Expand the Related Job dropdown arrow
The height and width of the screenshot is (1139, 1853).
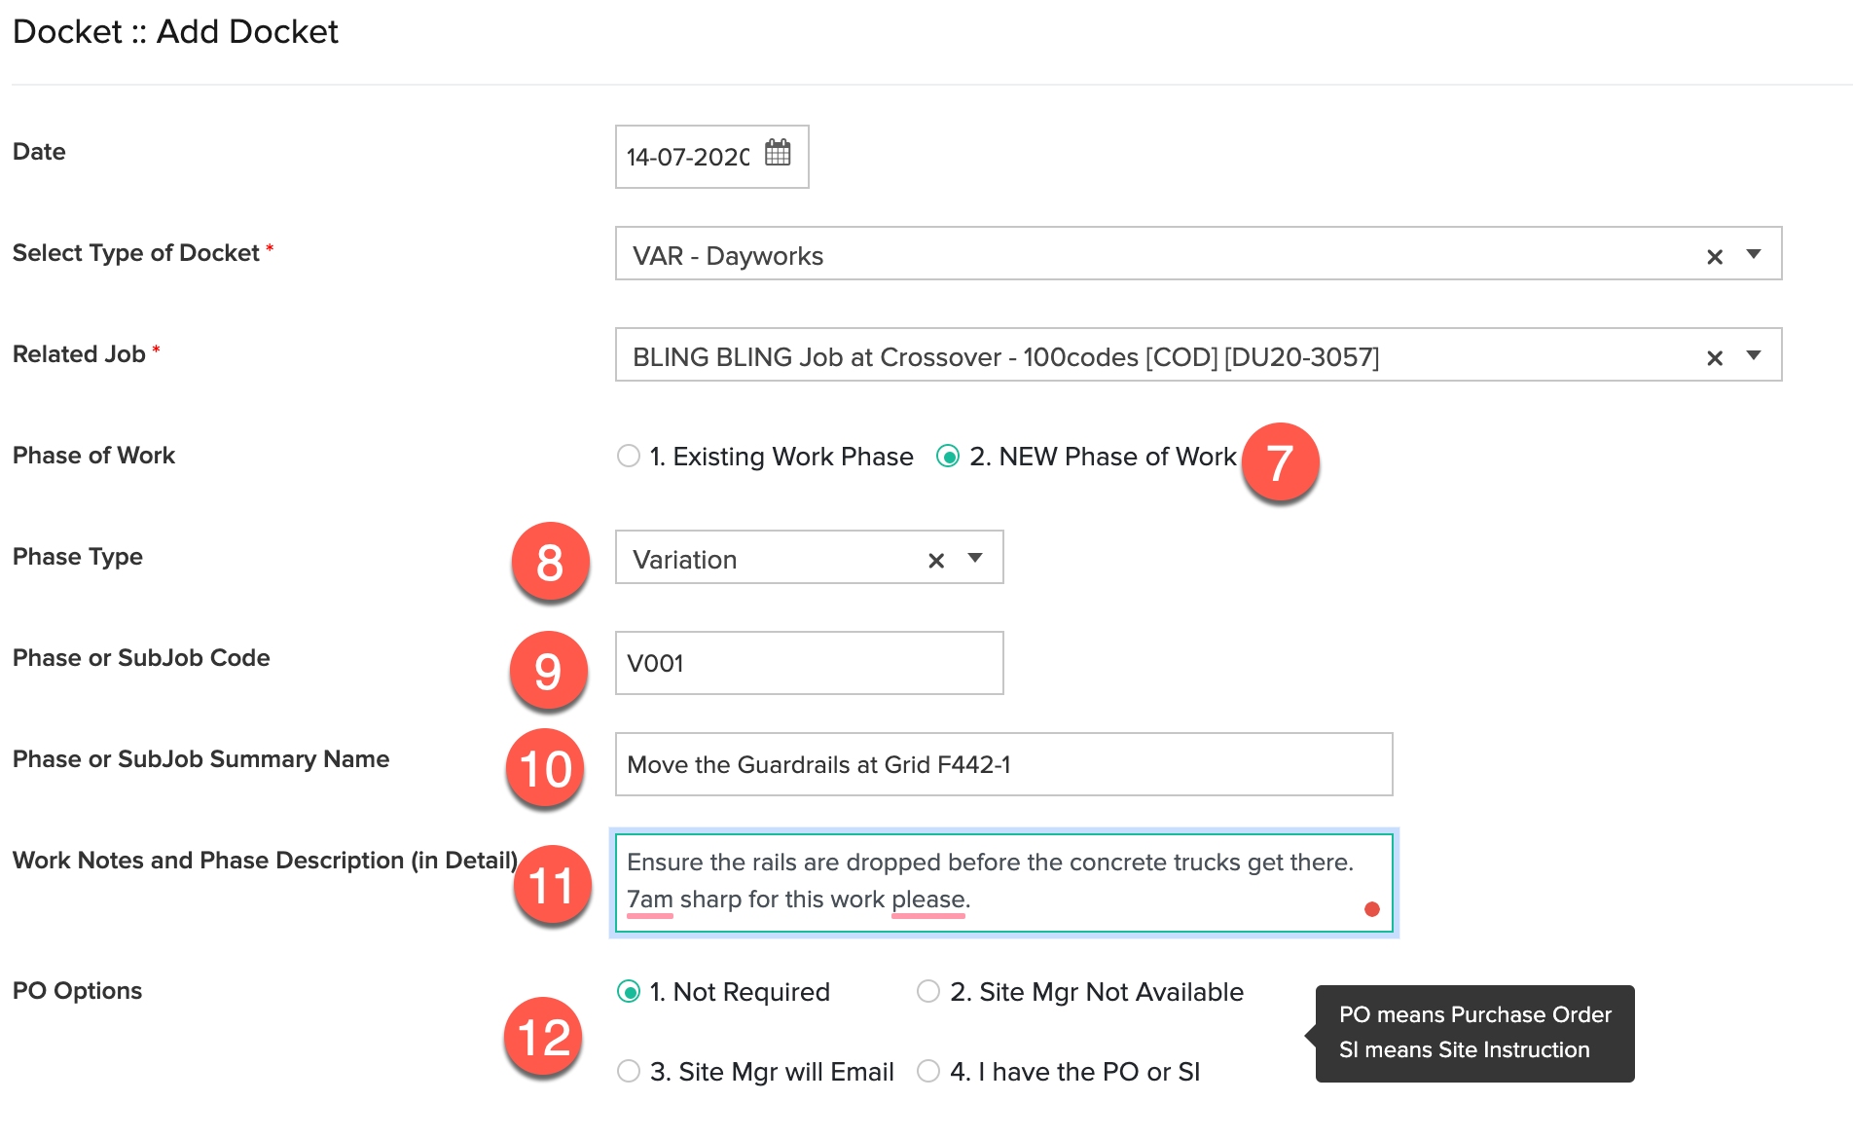(x=1754, y=355)
